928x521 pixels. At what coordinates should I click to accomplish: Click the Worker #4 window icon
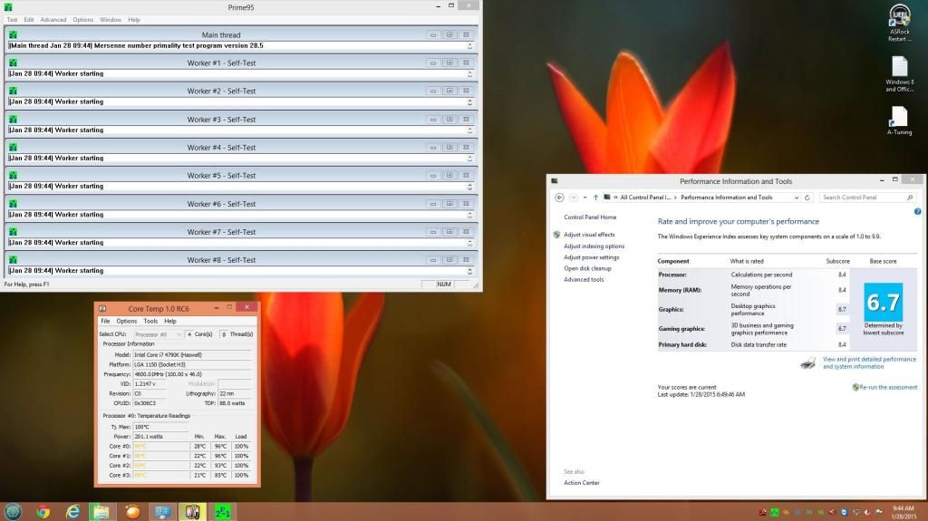(x=13, y=148)
